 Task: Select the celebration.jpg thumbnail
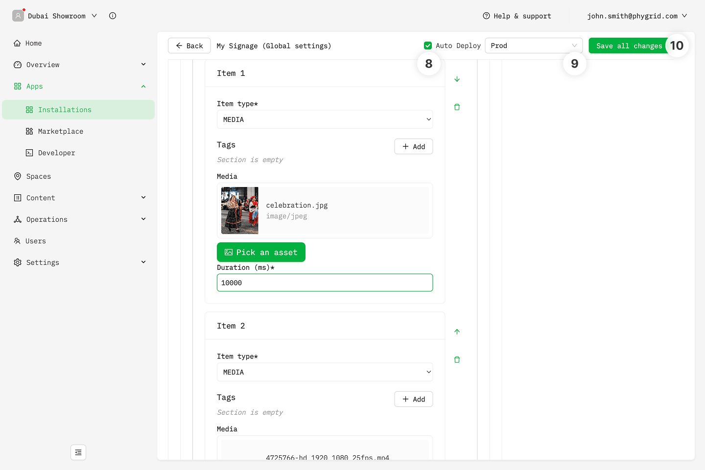[240, 211]
